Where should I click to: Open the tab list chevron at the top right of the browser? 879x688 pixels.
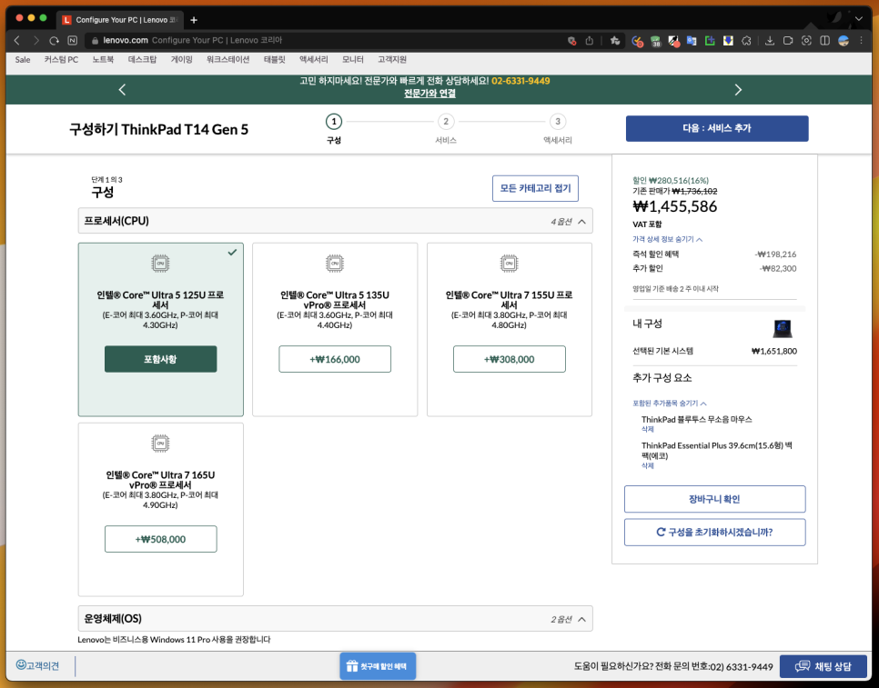tap(858, 19)
